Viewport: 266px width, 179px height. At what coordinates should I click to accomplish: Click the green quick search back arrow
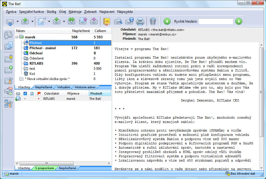pos(167,21)
